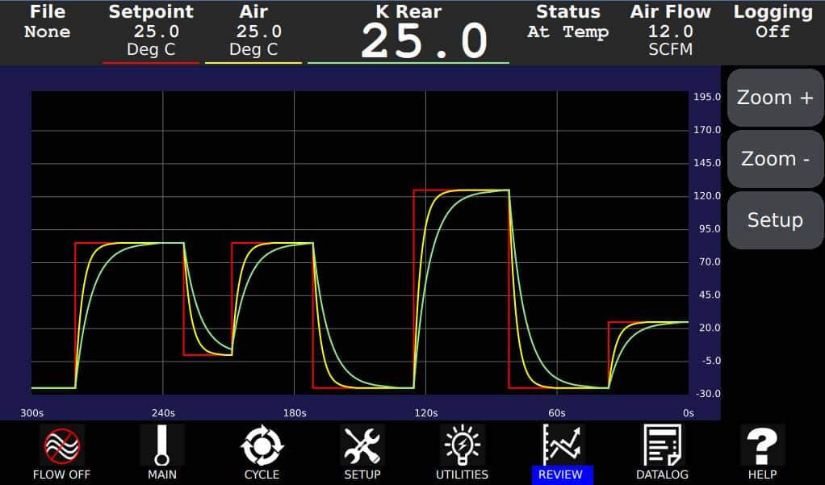
Task: Open the Help question mark icon
Action: 762,445
